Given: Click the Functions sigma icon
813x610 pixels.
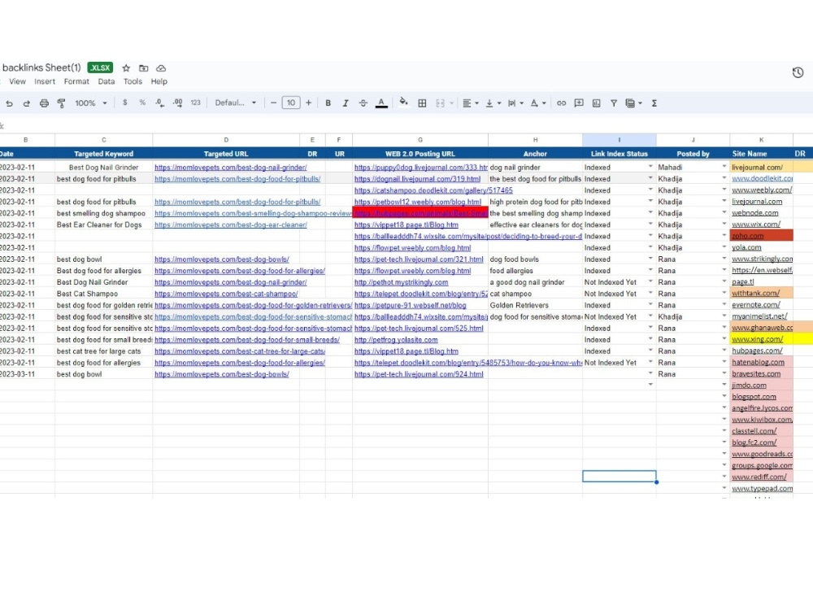Looking at the screenshot, I should coord(654,103).
